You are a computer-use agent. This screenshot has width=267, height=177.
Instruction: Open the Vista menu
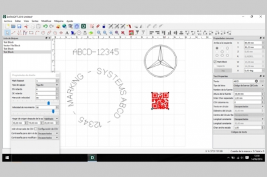pos(26,21)
